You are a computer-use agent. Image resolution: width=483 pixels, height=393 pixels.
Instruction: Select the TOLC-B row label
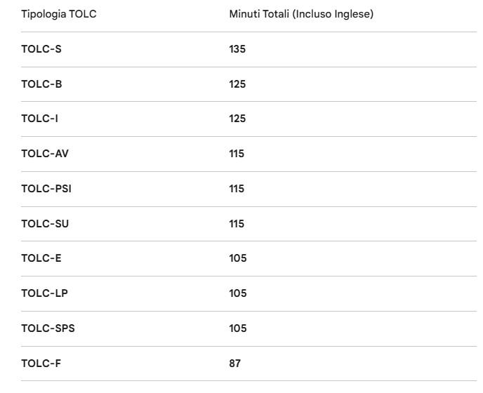coord(41,84)
